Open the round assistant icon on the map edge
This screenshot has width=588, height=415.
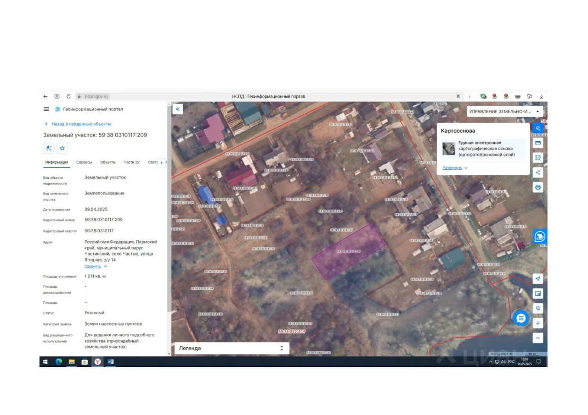coord(539,237)
